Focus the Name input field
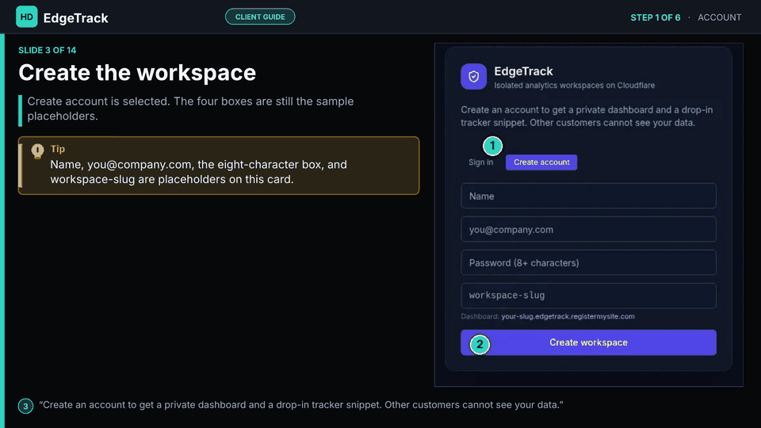Image resolution: width=761 pixels, height=428 pixels. coord(588,196)
